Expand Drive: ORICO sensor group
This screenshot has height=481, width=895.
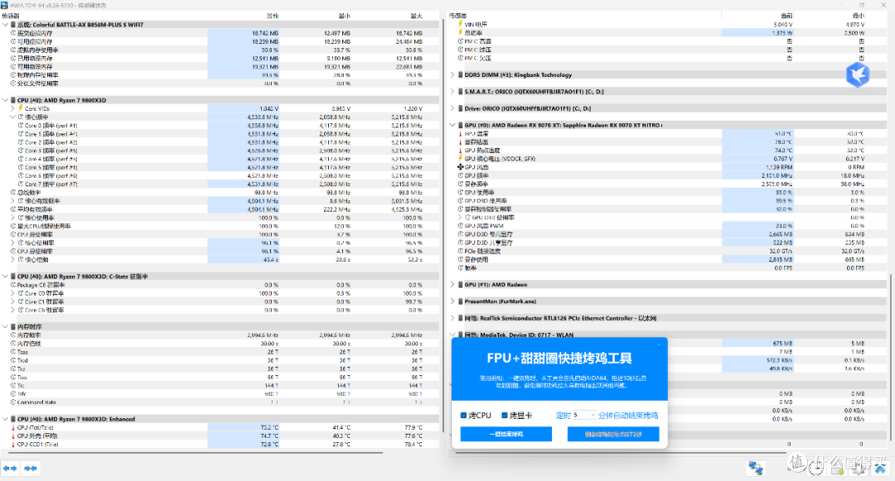click(452, 108)
